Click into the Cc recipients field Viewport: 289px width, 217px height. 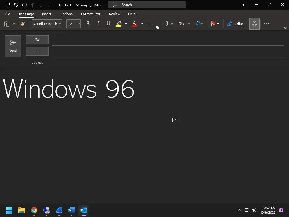(168, 51)
